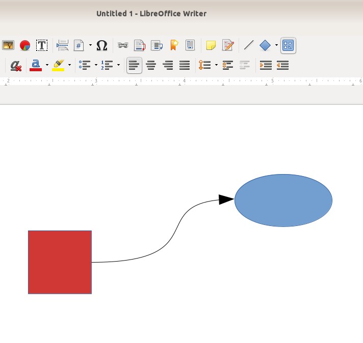Toggle the bulleted list
Image resolution: width=363 pixels, height=343 pixels.
point(85,65)
